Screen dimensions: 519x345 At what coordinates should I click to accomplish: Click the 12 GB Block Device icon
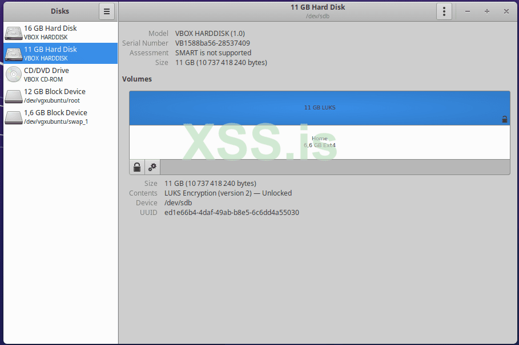(14, 96)
